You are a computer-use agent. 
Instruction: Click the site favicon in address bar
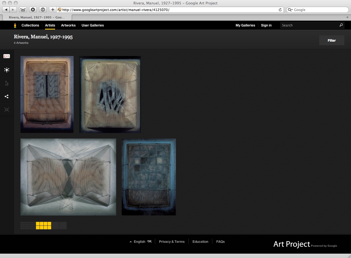coord(59,10)
